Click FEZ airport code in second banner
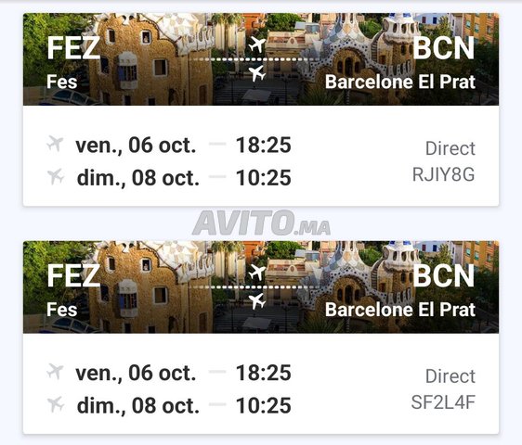Image resolution: width=522 pixels, height=445 pixels. 73,275
